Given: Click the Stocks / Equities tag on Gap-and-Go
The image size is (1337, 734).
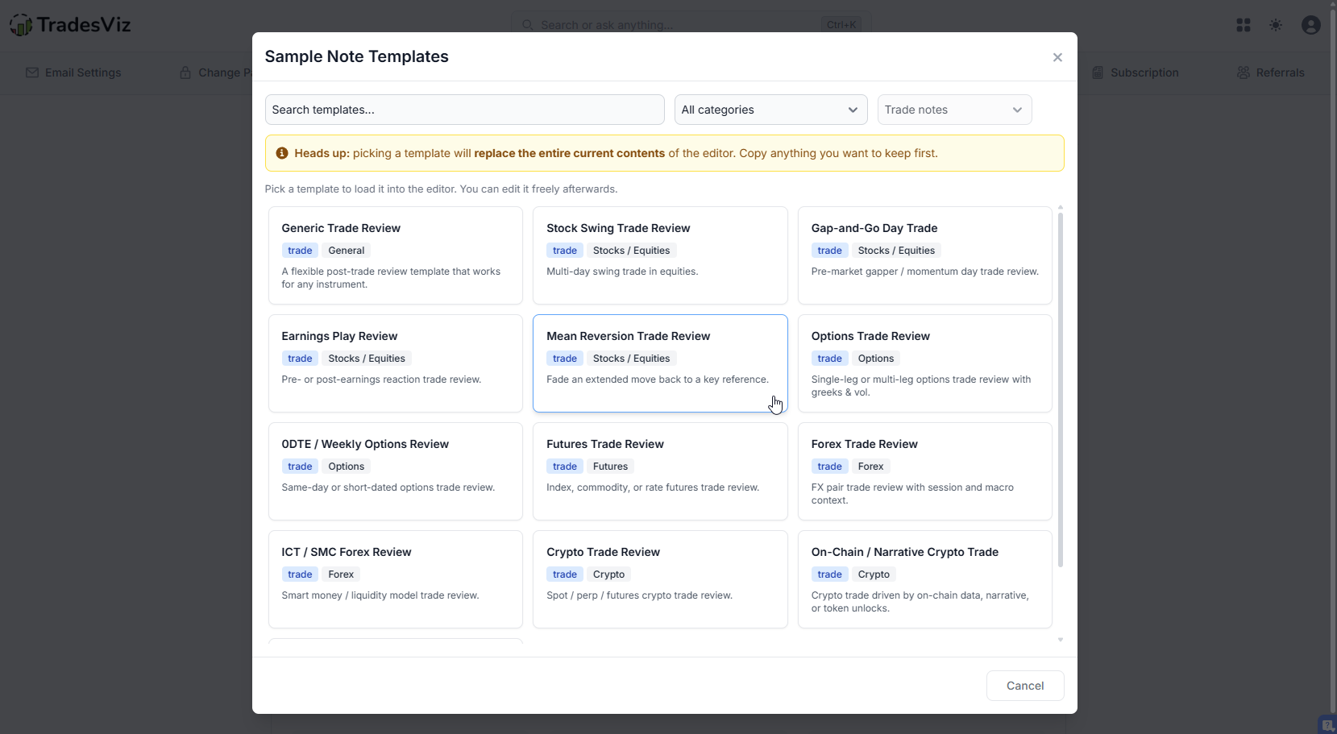Looking at the screenshot, I should point(896,251).
